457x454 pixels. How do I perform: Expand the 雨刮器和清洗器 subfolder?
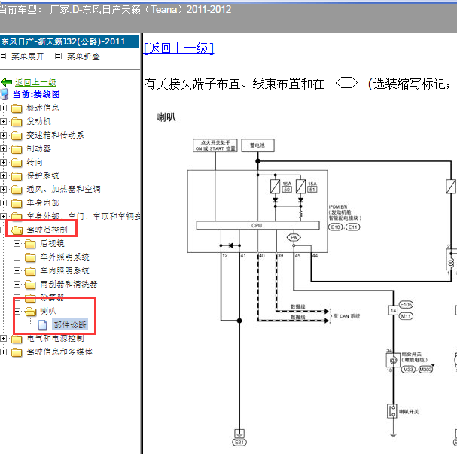(x=17, y=284)
